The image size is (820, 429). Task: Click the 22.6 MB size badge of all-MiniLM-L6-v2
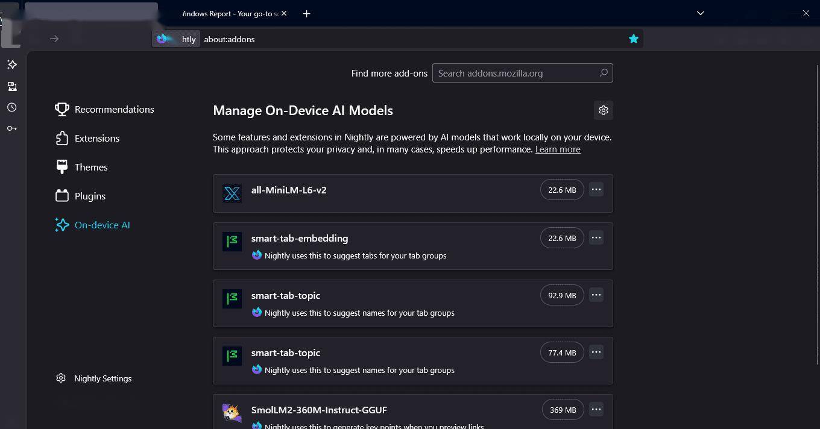click(562, 190)
